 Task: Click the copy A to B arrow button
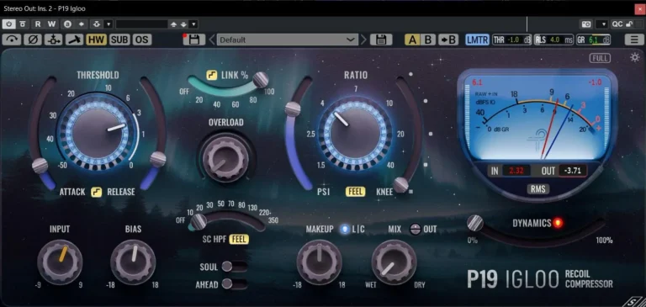[x=448, y=40]
